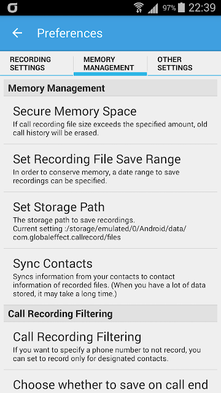Tap the 97% battery percentage text

coord(169,8)
